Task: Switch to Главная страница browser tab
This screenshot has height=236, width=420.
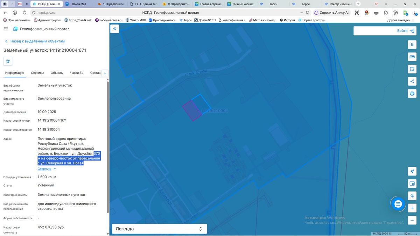Action: pyautogui.click(x=209, y=4)
